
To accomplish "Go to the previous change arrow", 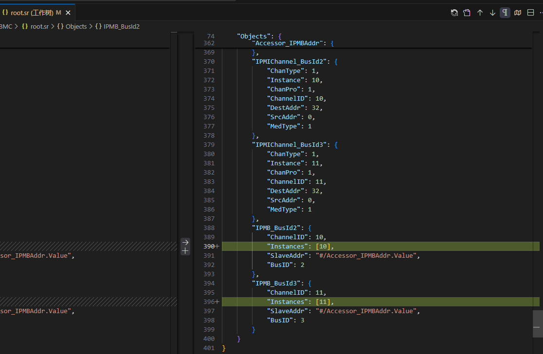I will [480, 13].
